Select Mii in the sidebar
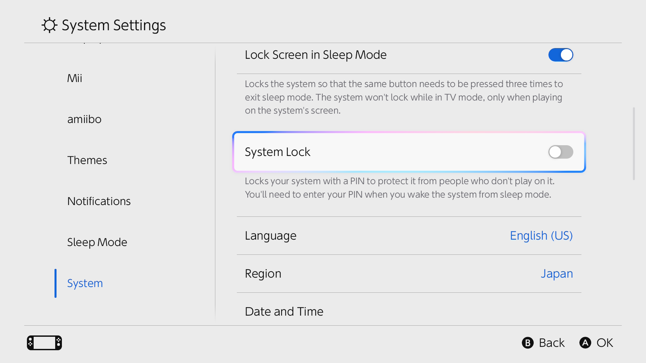Viewport: 646px width, 363px height. point(75,78)
